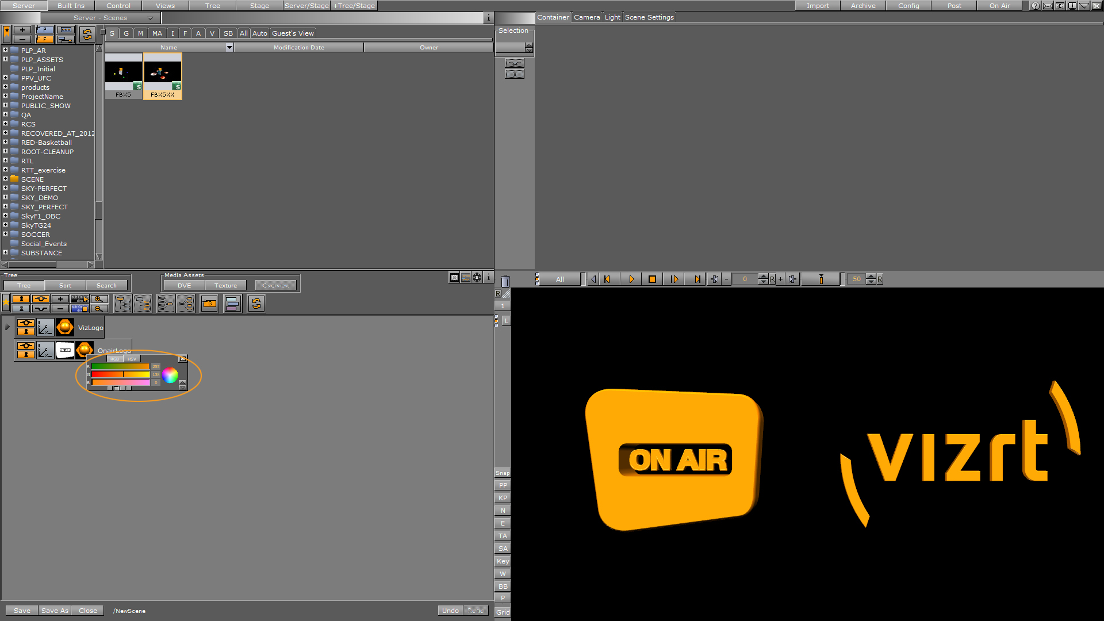This screenshot has width=1104, height=621.
Task: Click the DVE media asset tab
Action: [184, 285]
